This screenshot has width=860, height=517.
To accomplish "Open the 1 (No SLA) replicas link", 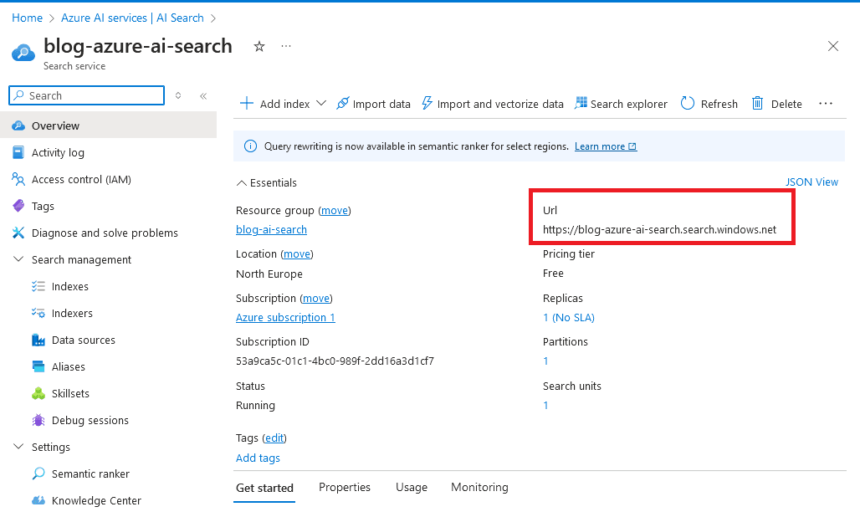I will [x=569, y=317].
